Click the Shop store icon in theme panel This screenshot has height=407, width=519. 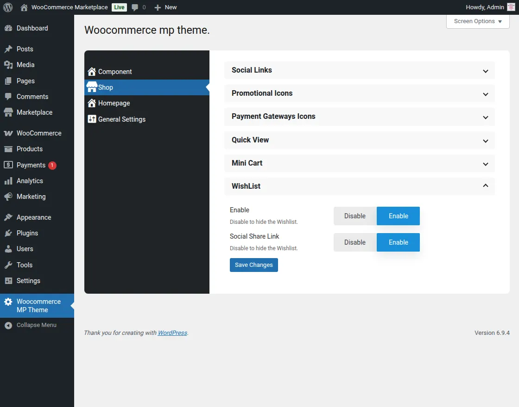point(92,87)
